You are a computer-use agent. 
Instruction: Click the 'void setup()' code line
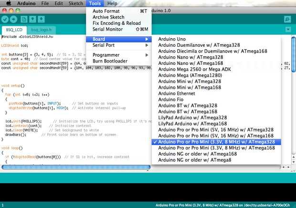point(13,85)
